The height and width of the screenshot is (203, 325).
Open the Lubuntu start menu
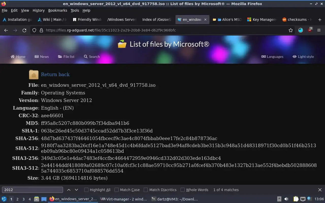coord(4,199)
